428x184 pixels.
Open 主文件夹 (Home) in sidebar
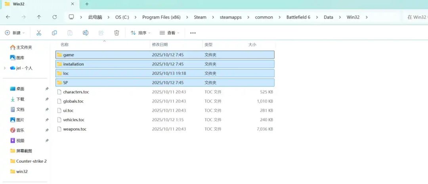(21, 47)
